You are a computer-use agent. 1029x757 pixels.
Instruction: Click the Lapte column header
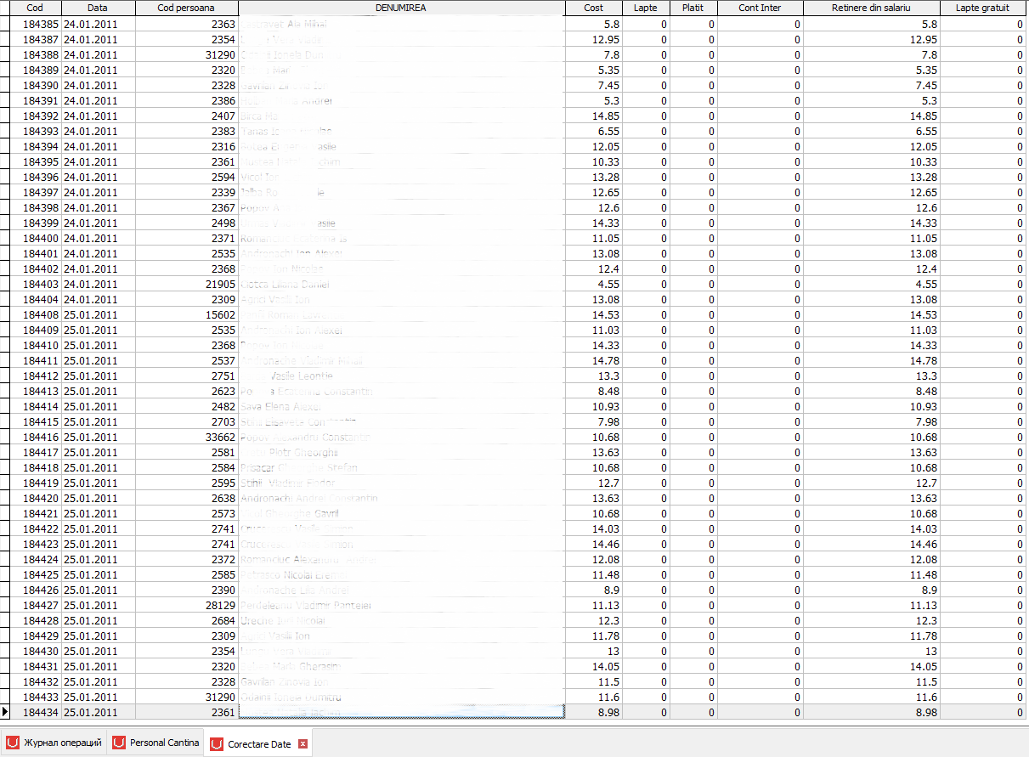pos(646,8)
